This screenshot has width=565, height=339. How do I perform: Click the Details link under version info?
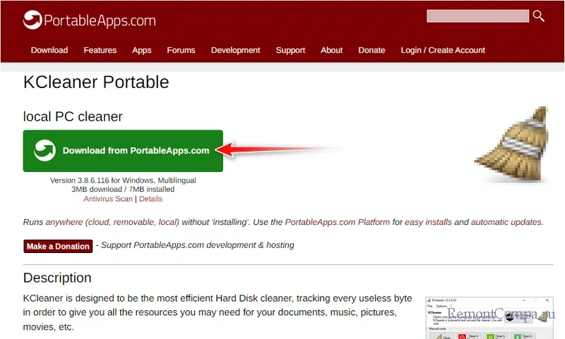[150, 199]
